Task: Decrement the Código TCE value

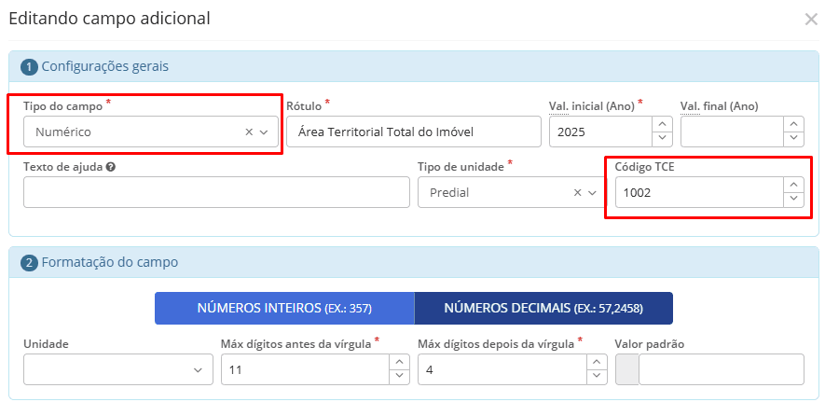Action: (x=793, y=200)
